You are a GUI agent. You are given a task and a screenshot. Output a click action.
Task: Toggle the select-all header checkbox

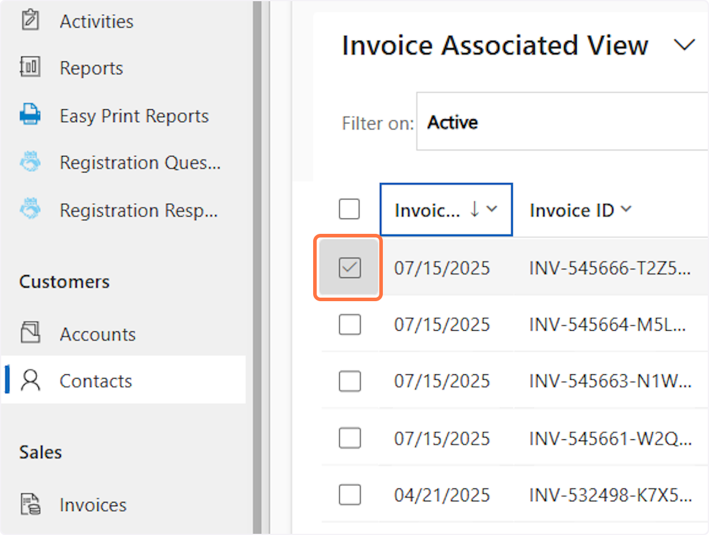[350, 209]
